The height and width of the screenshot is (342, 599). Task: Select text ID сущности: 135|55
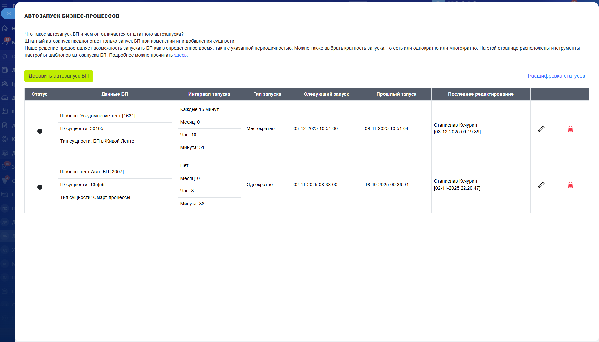coord(82,185)
